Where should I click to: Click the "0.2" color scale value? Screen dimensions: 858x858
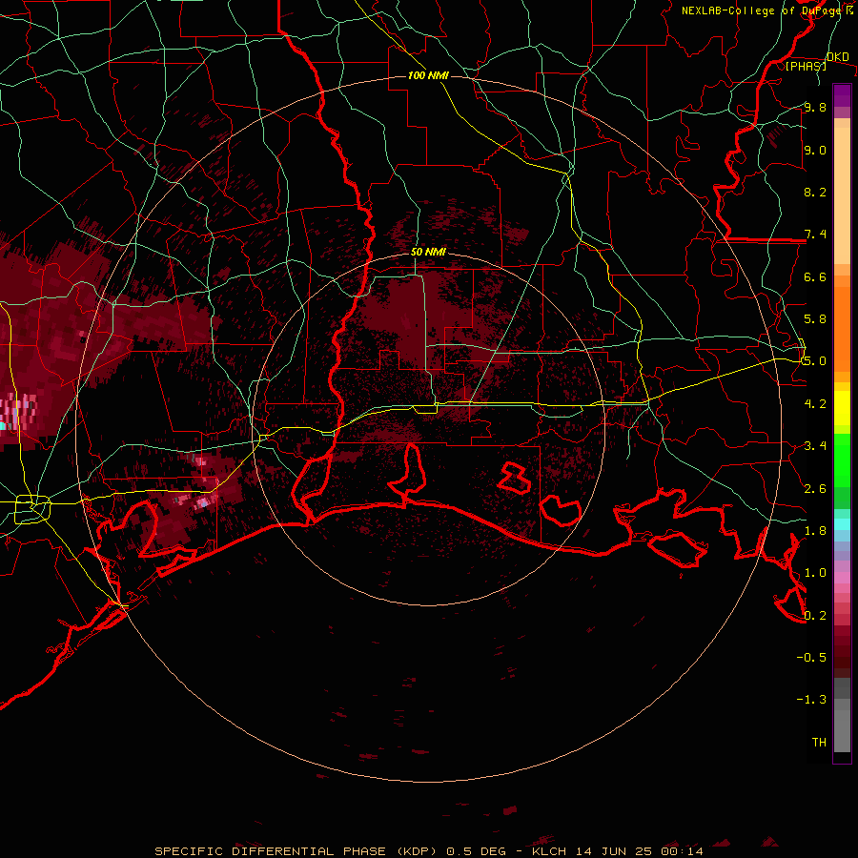point(815,616)
